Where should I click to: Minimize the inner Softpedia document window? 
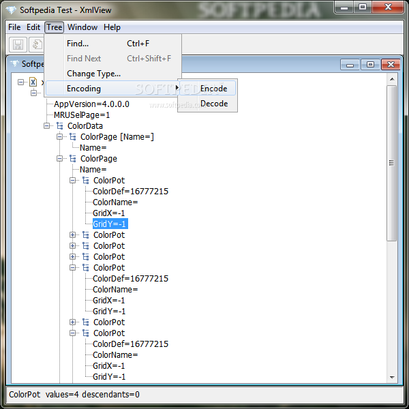click(350, 65)
